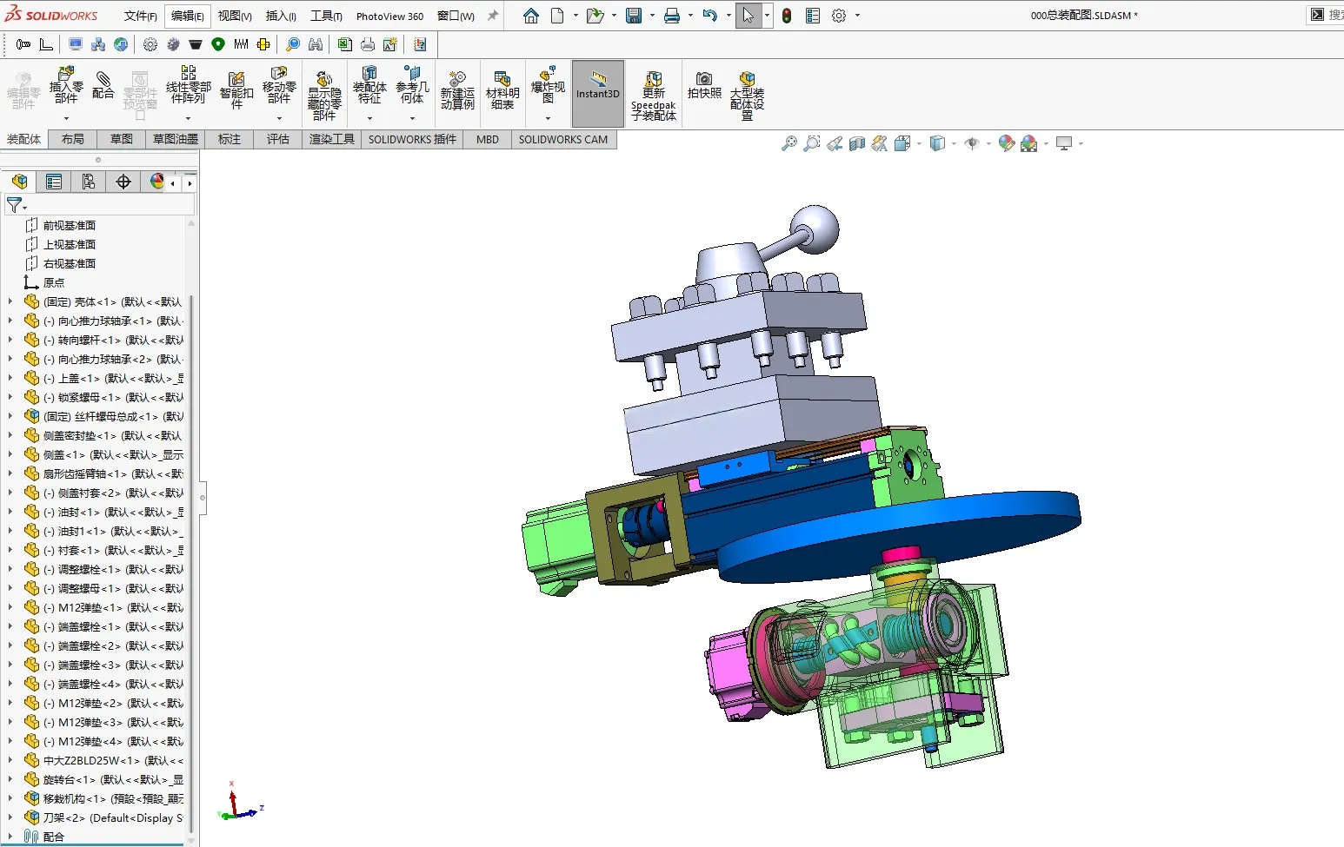Click the feature tree vertical scrollbar

191,565
